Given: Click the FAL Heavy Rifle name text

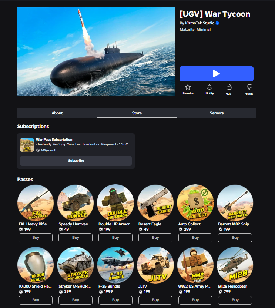Looking at the screenshot, I should (33, 224).
